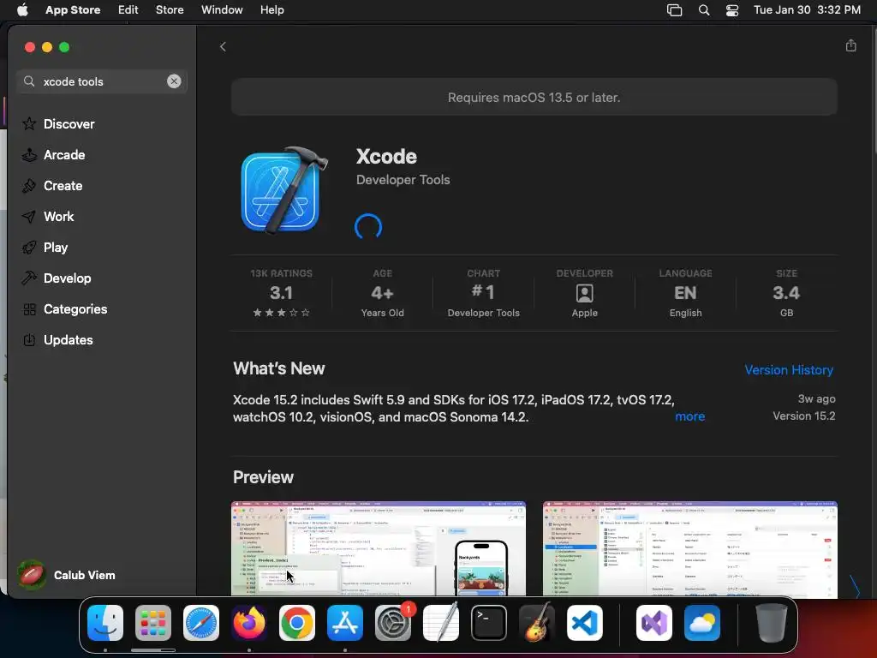The image size is (877, 658).
Task: Click the download progress spinner
Action: point(368,226)
